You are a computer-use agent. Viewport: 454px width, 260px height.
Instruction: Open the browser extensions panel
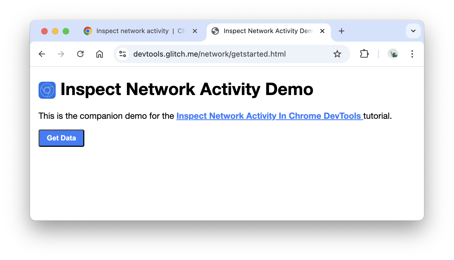(x=365, y=54)
